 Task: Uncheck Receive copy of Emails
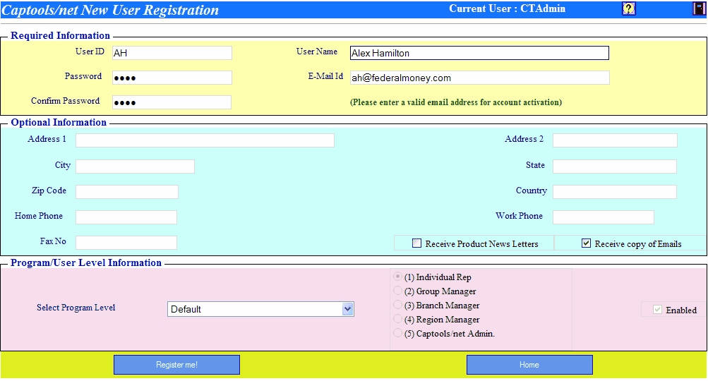[586, 243]
